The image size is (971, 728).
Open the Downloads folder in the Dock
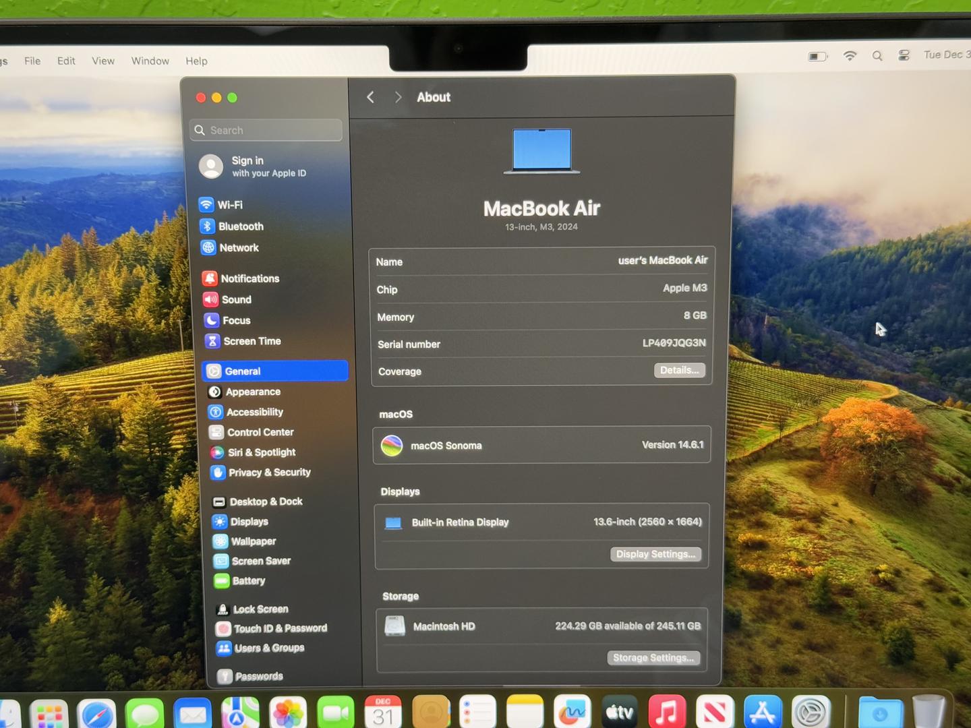coord(880,712)
